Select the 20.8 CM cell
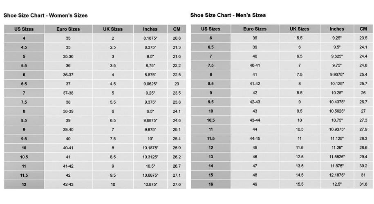The width and height of the screenshot is (374, 204). tap(177, 38)
